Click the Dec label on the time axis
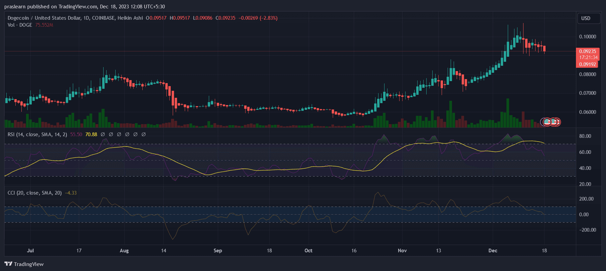 (x=493, y=251)
